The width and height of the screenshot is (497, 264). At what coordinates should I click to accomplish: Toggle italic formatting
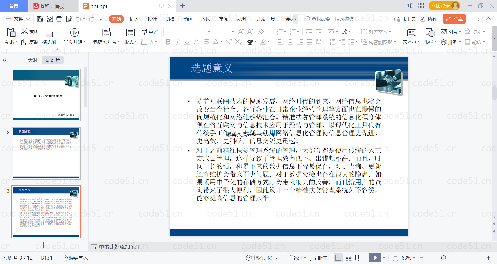pos(177,42)
